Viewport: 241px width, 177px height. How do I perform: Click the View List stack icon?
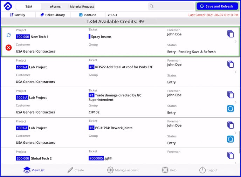click(27, 170)
